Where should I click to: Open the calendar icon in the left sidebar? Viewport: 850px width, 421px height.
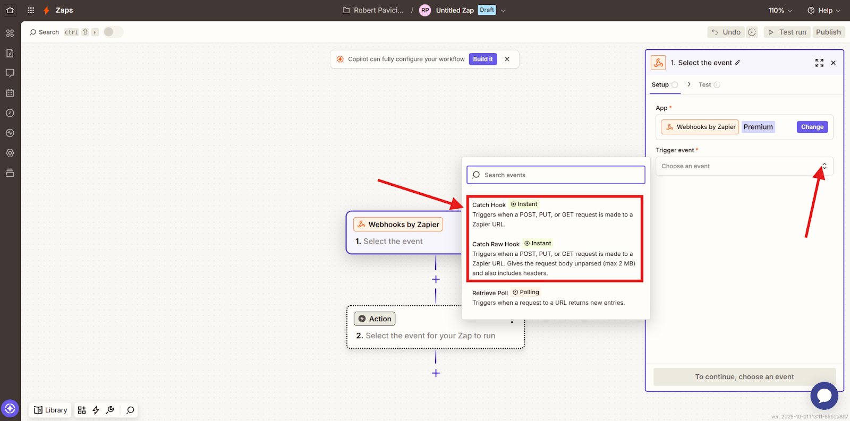click(x=10, y=93)
